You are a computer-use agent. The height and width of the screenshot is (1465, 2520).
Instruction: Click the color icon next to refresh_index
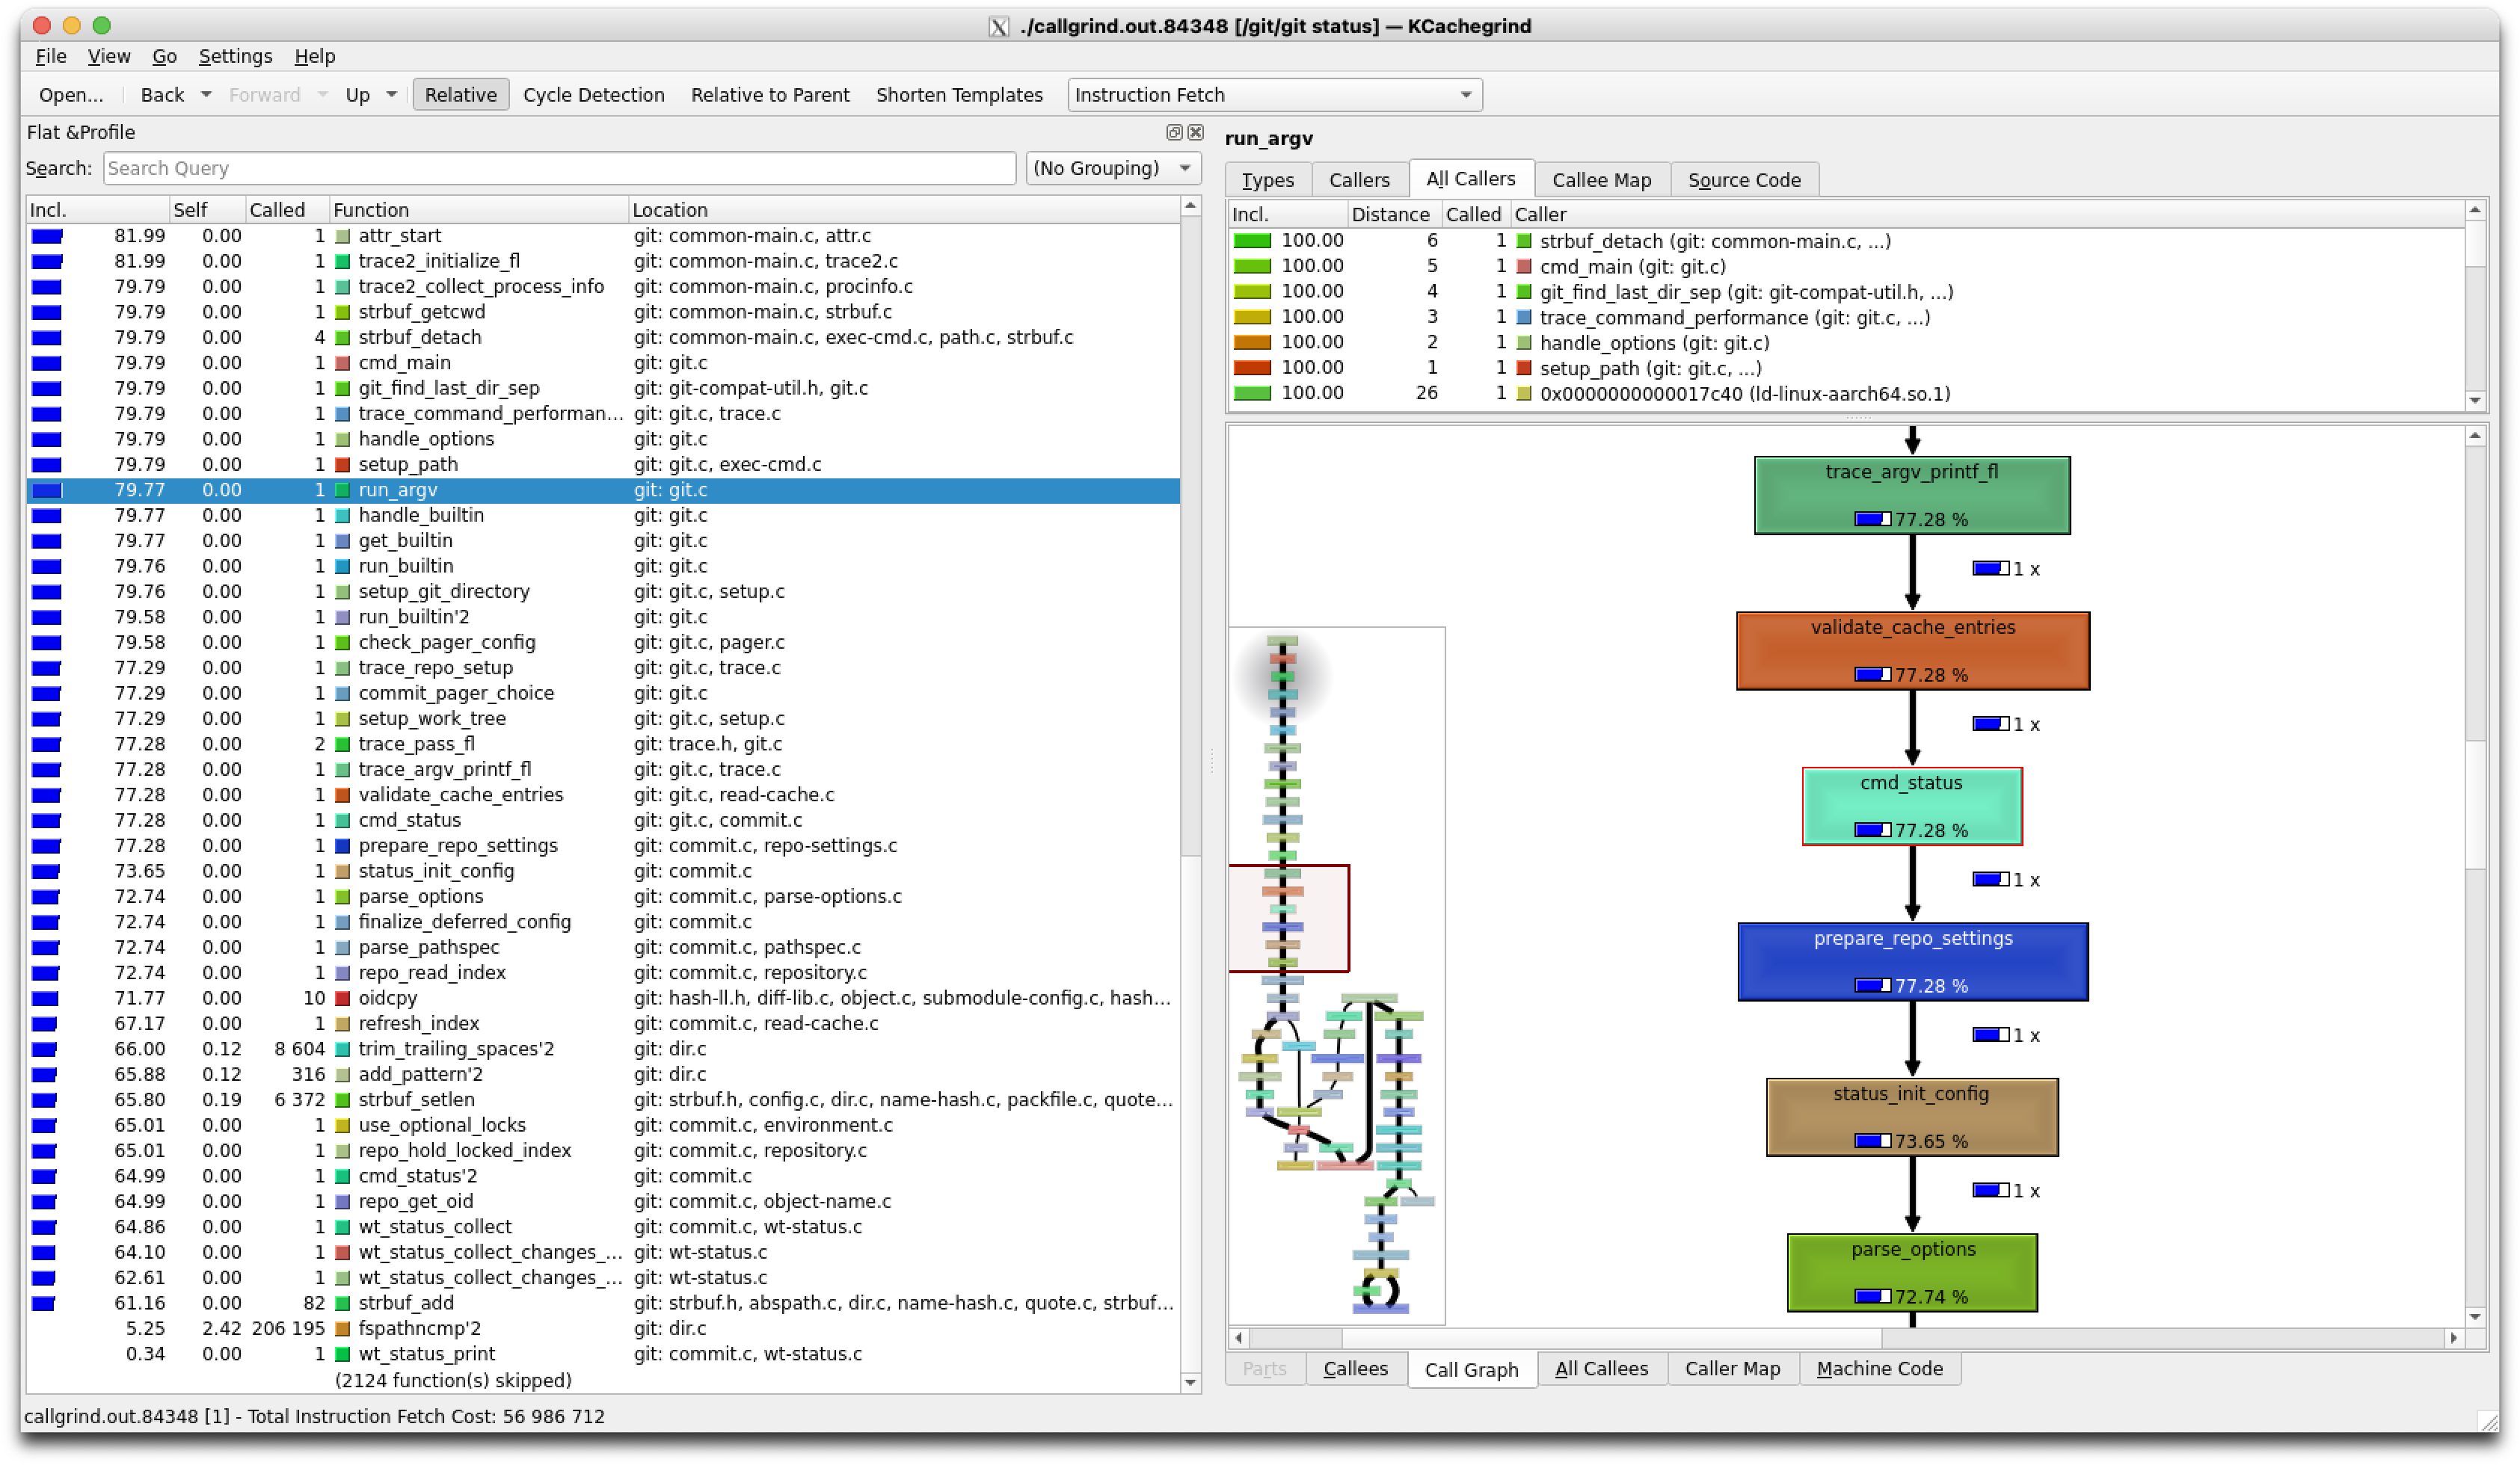point(342,1023)
